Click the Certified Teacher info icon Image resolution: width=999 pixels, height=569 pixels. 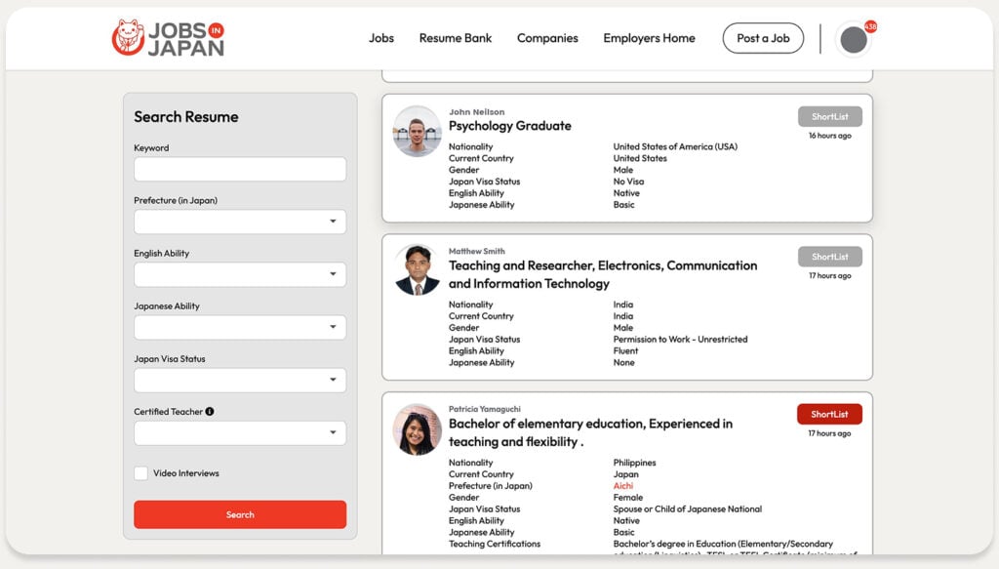click(210, 412)
